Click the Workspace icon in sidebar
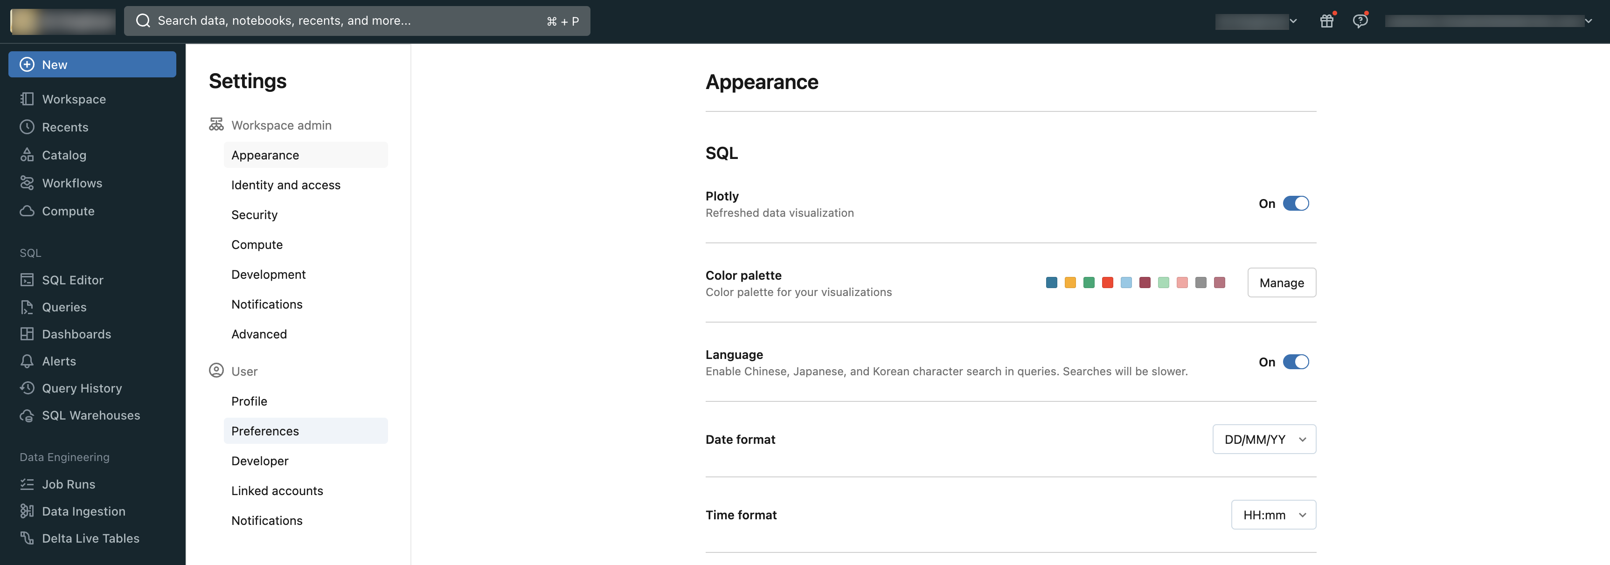 [x=27, y=99]
